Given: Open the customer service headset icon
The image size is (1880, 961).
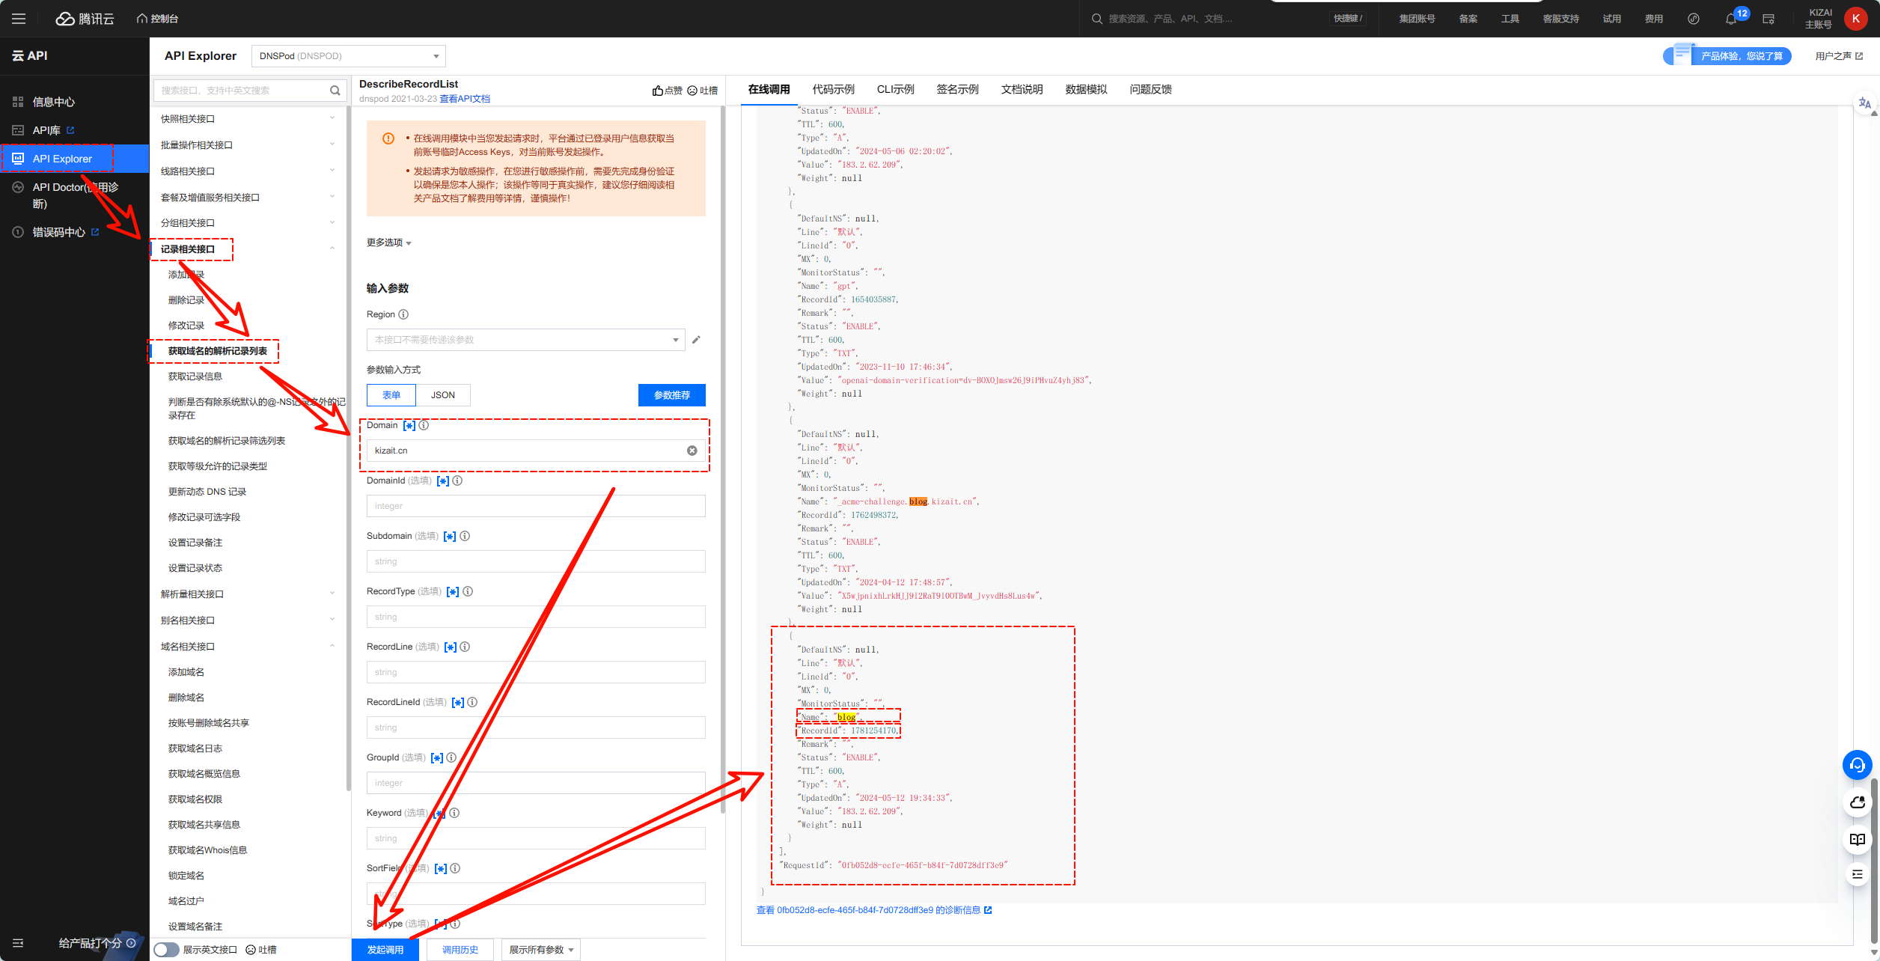Looking at the screenshot, I should click(x=1857, y=765).
